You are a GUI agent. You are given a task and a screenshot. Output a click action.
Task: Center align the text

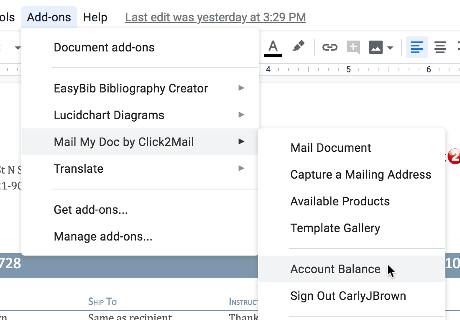tap(440, 47)
